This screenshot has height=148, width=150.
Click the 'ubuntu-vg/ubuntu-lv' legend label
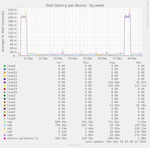(23, 138)
